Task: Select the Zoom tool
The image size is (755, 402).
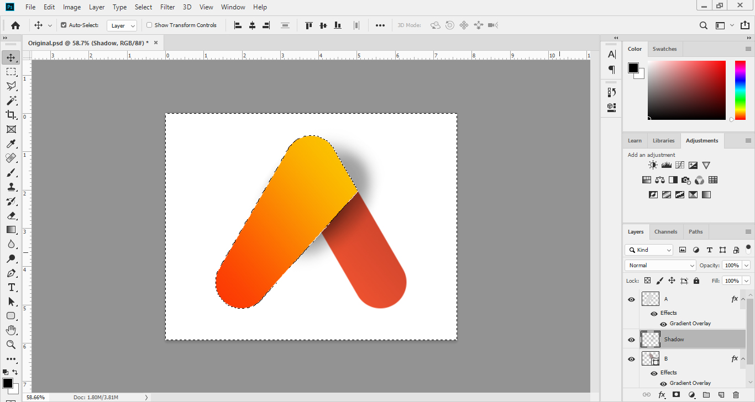Action: (11, 345)
